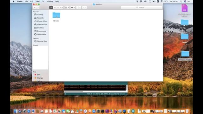Click Arduino console vertical scrollbar
The width and height of the screenshot is (203, 114).
coord(127,88)
